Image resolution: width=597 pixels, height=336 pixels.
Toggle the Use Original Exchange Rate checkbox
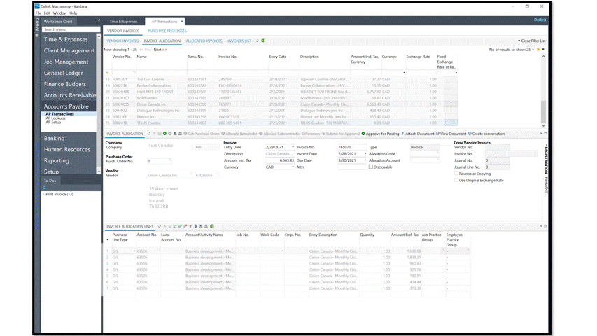(456, 180)
